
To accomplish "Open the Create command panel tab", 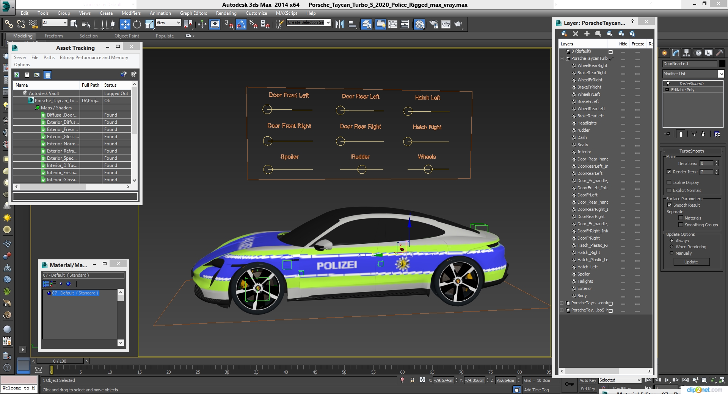I will (x=664, y=53).
